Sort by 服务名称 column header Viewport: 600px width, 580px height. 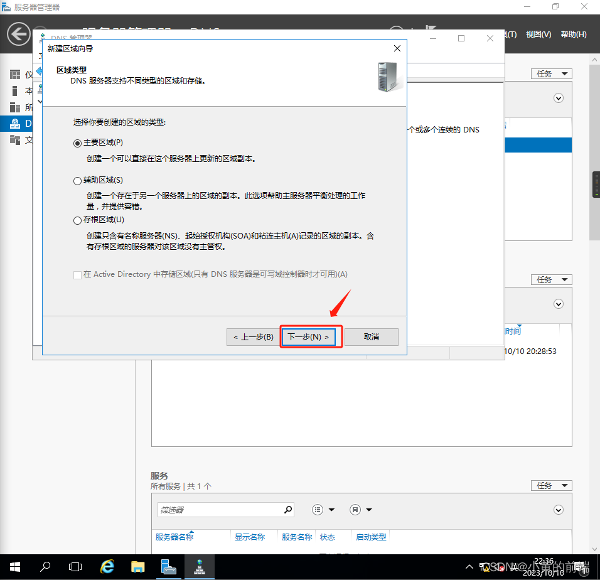[297, 537]
